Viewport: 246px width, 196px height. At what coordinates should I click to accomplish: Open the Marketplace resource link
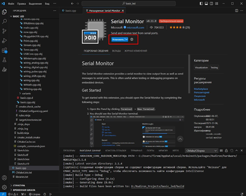click(x=201, y=89)
